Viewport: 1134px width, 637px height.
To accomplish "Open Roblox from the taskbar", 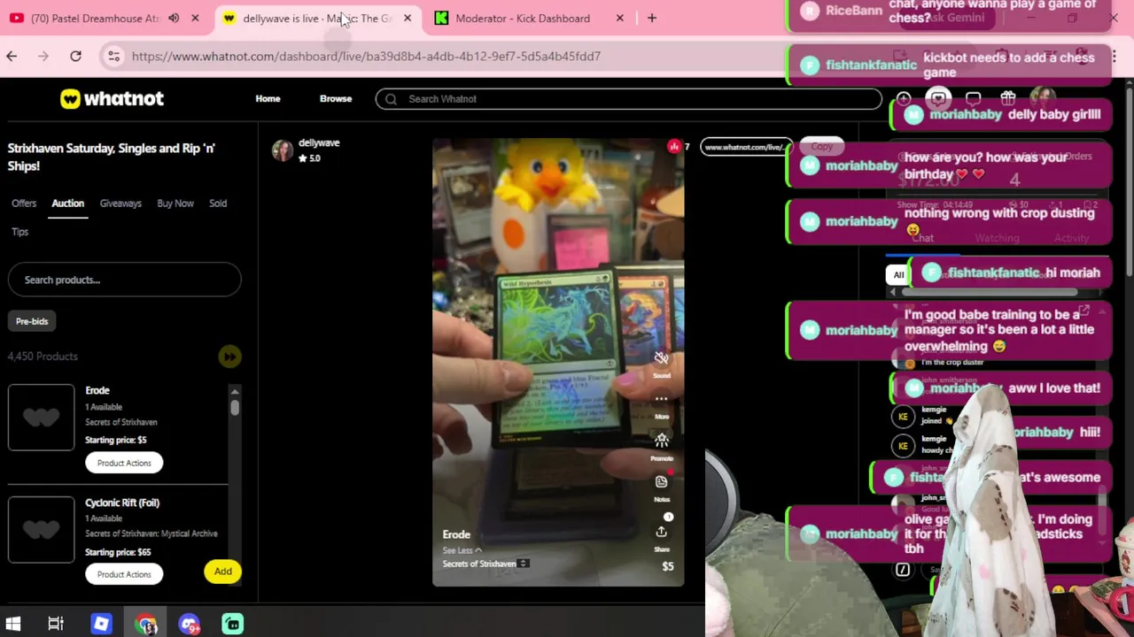I will point(101,624).
